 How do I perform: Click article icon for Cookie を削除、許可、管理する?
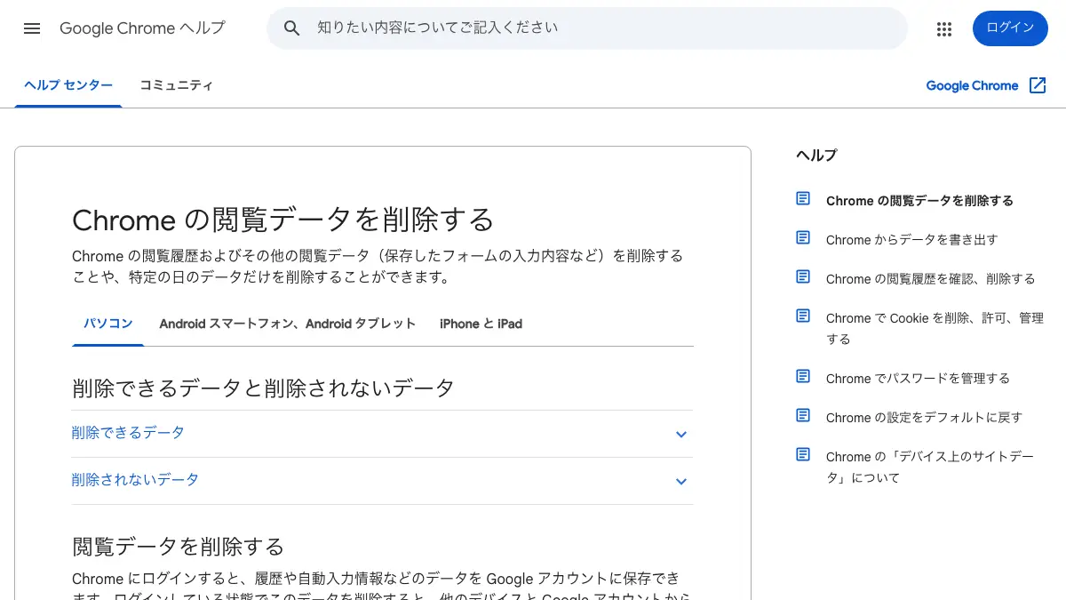803,316
